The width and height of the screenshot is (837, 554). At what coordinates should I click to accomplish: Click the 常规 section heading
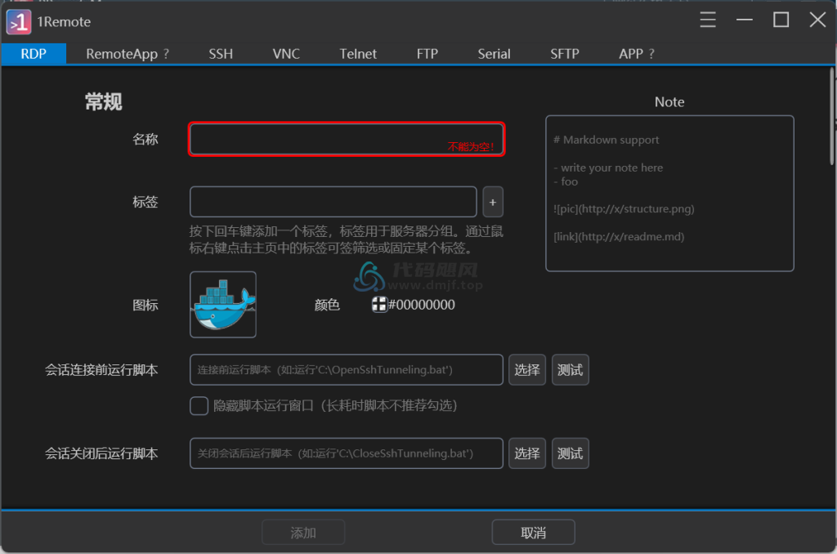tap(104, 101)
